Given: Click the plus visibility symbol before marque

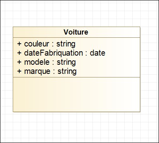Looking at the screenshot, I should [19, 71].
